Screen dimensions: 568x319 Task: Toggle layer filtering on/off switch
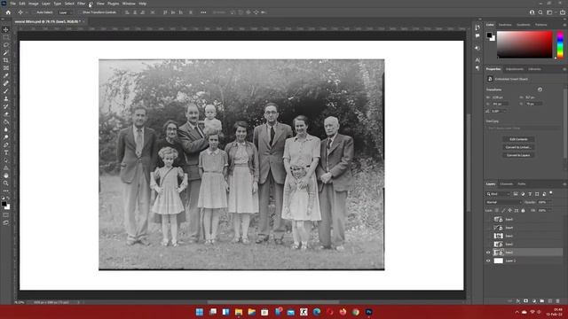click(x=551, y=193)
